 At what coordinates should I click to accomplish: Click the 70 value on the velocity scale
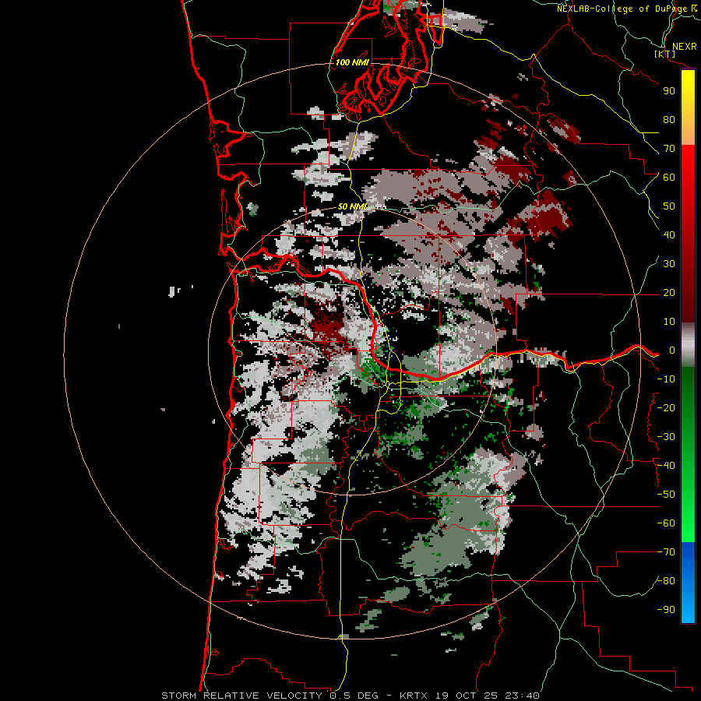point(669,149)
